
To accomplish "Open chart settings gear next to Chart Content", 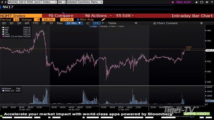I will (x=201, y=23).
